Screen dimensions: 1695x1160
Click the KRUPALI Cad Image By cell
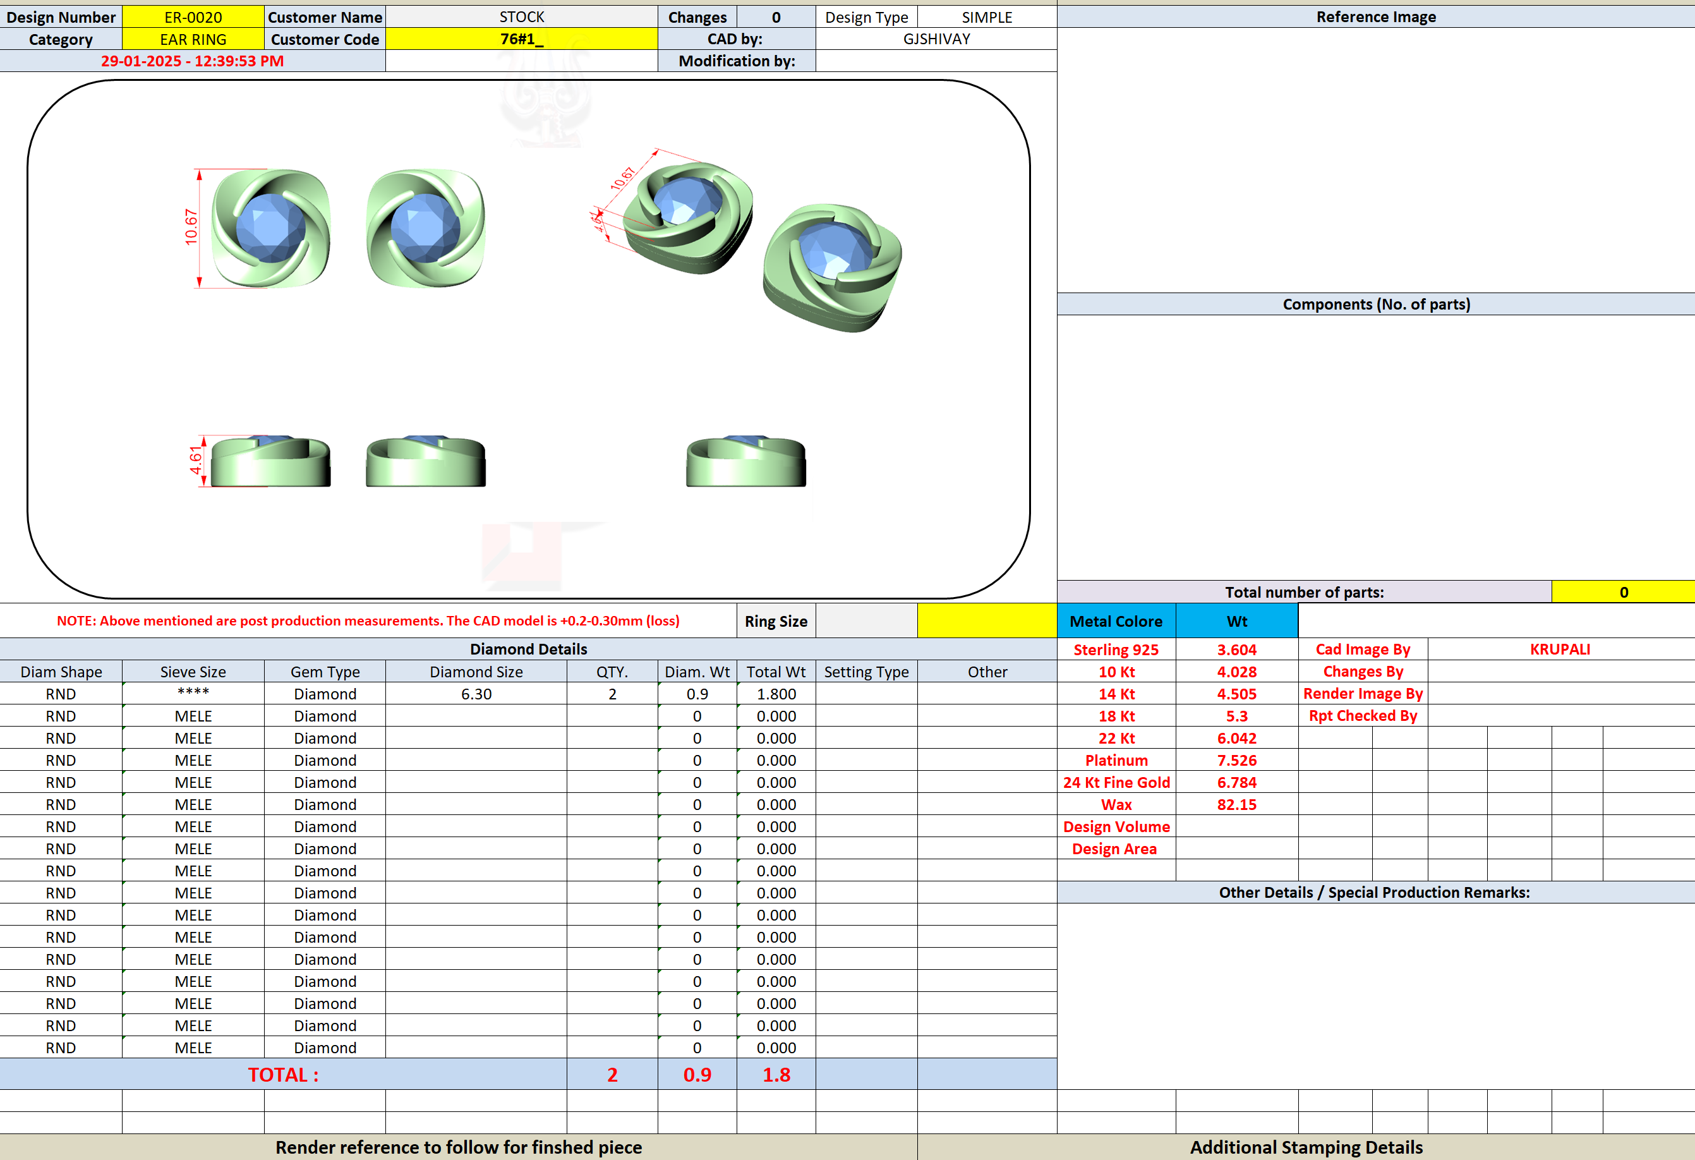click(x=1560, y=649)
